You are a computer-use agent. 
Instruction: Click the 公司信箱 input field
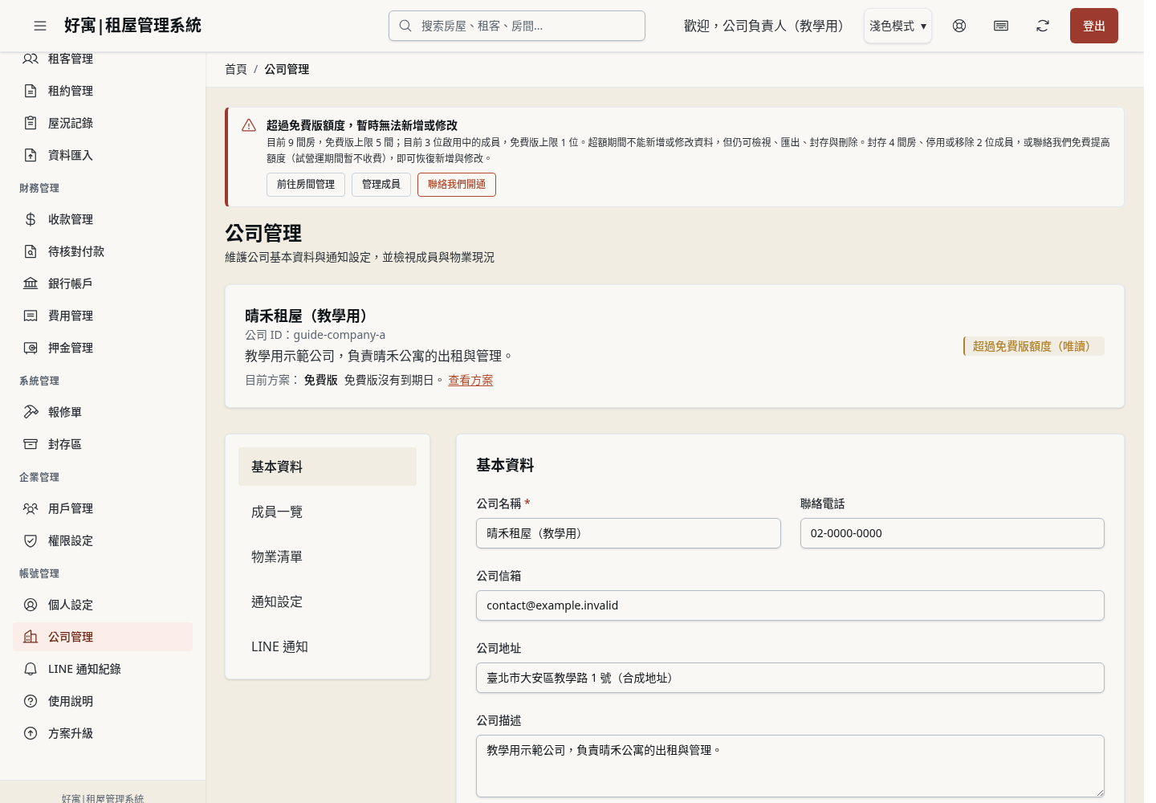tap(790, 605)
